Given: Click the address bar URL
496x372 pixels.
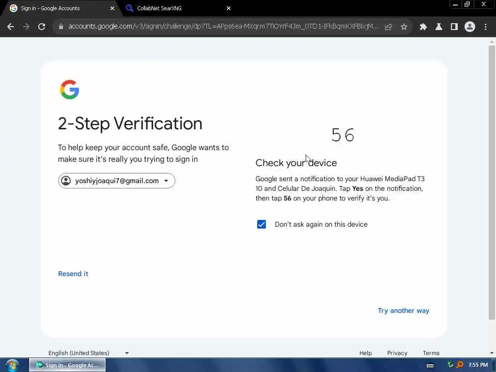Looking at the screenshot, I should (223, 27).
